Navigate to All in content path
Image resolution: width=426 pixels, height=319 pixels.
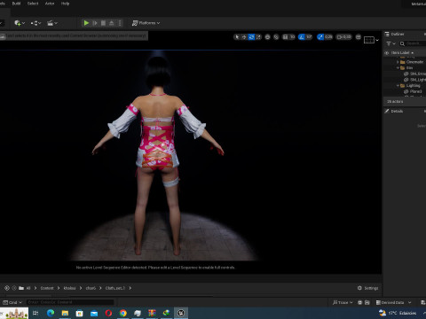[x=28, y=288]
